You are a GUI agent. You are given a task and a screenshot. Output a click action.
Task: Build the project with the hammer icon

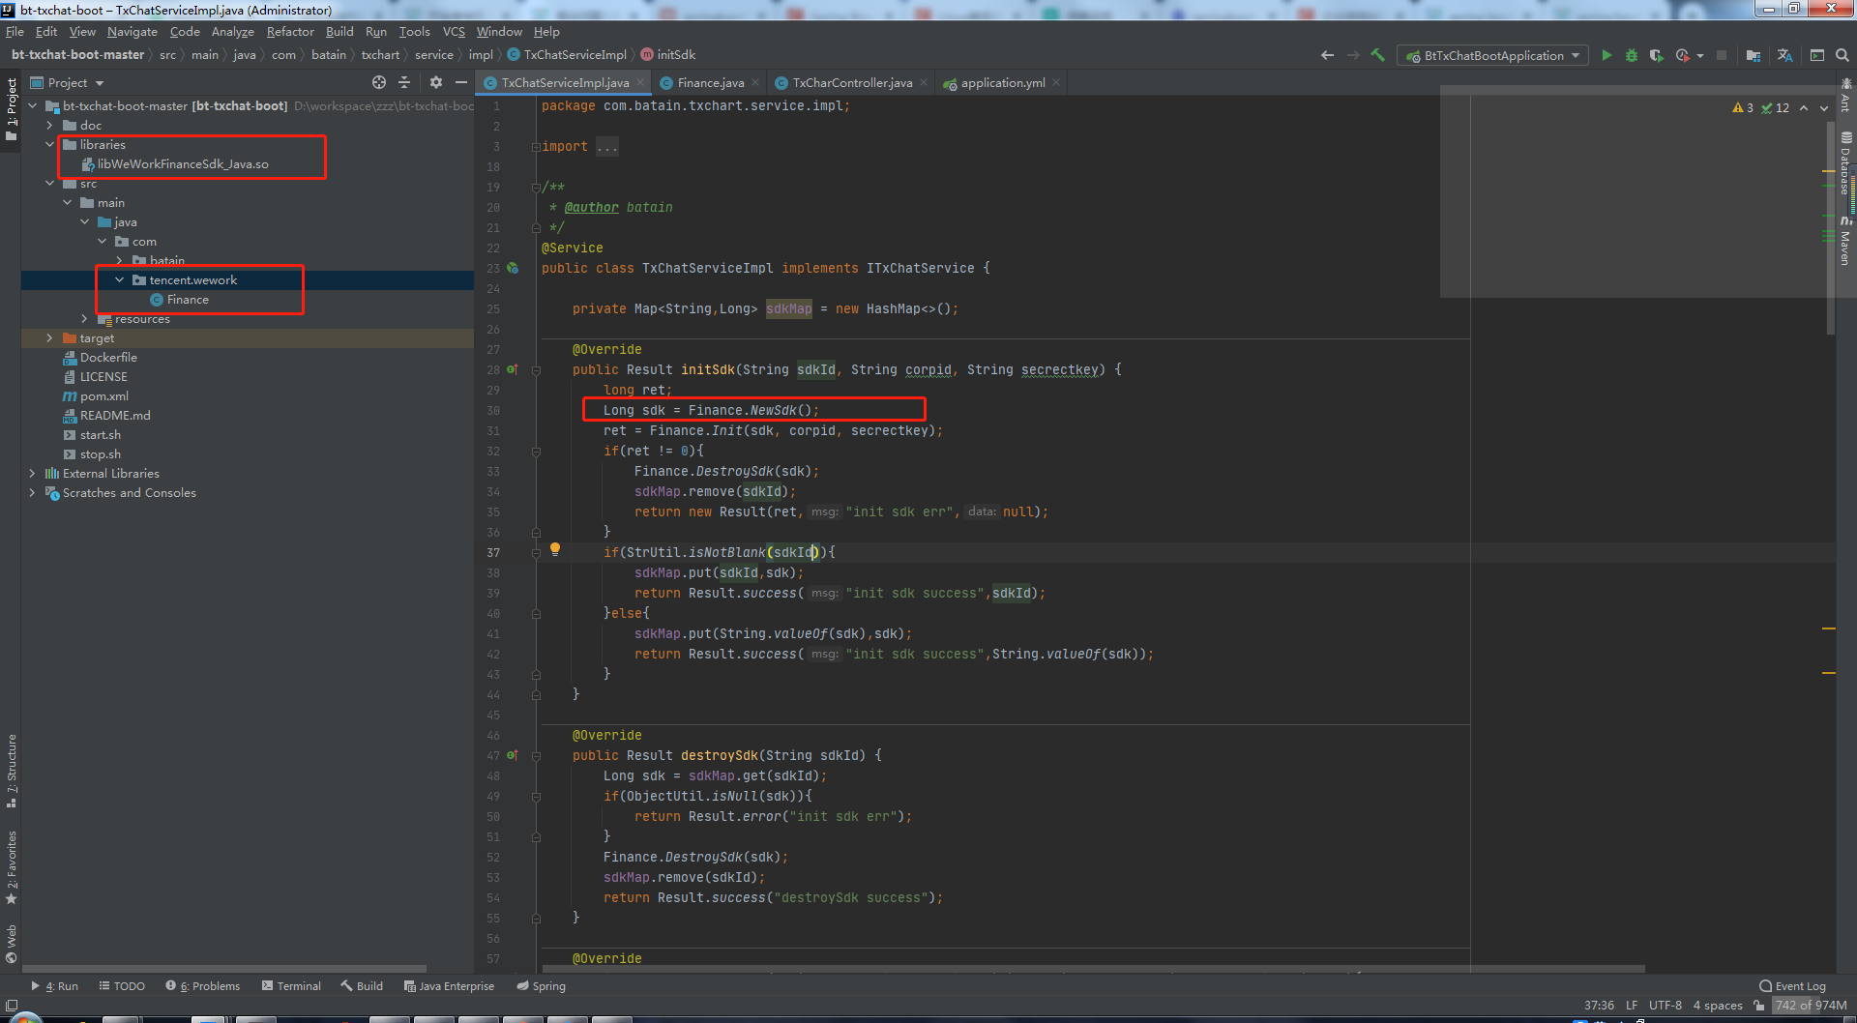tap(1378, 55)
